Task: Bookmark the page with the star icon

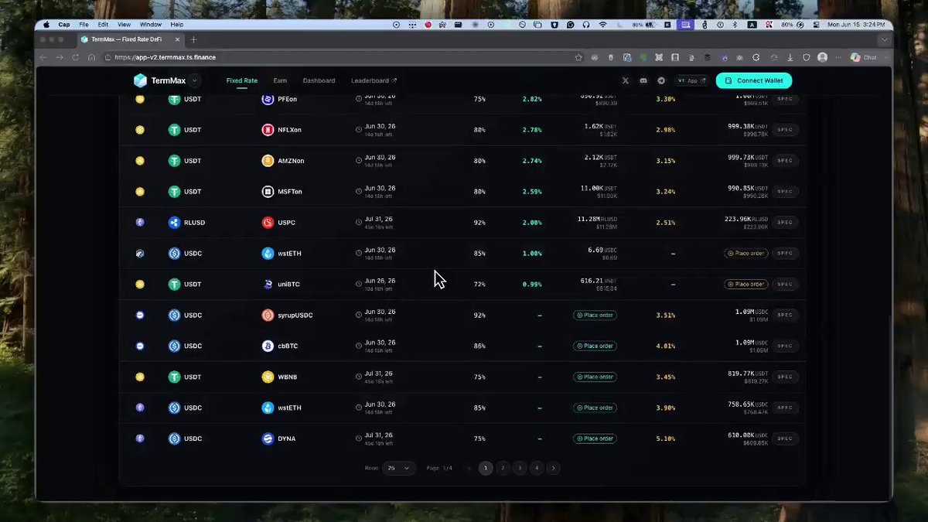Action: (x=578, y=57)
